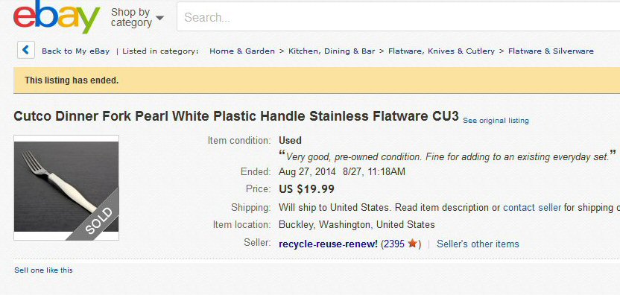620x295 pixels.
Task: Open recycle-reuse-renew! seller profile
Action: click(328, 244)
